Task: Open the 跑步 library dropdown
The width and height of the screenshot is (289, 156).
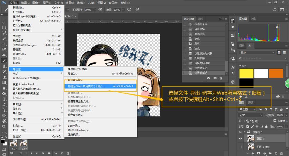Action: [x=257, y=52]
